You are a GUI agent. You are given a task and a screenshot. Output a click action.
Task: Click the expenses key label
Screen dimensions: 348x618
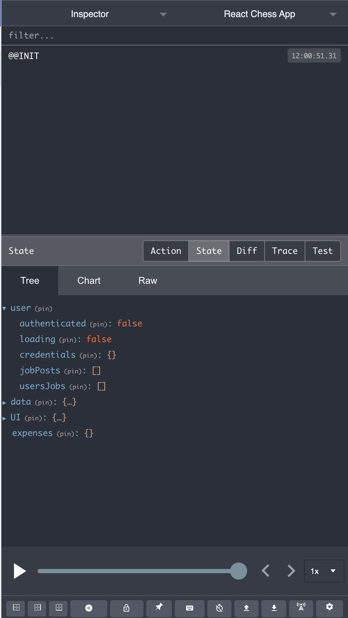(x=33, y=433)
